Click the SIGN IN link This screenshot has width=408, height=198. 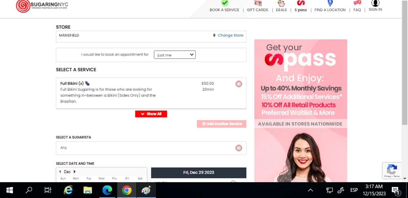pyautogui.click(x=375, y=10)
